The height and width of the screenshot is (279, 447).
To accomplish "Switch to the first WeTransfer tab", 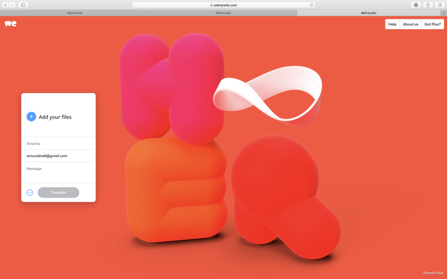I will pos(74,13).
